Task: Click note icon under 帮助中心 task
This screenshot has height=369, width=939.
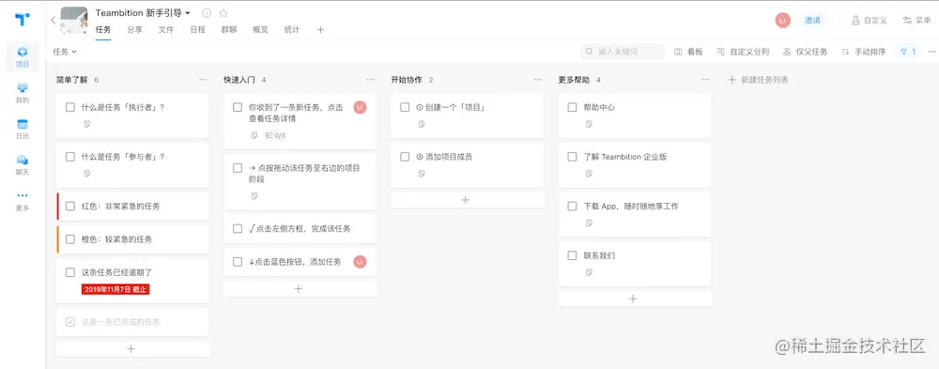Action: (x=590, y=124)
